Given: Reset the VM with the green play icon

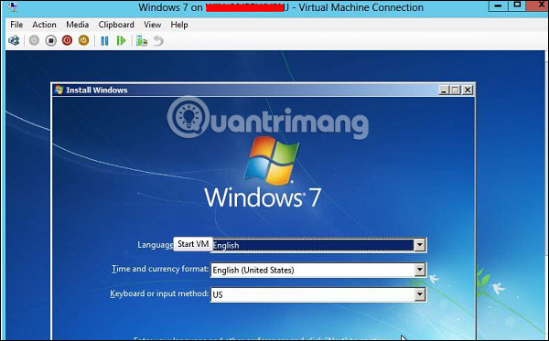Looking at the screenshot, I should click(x=121, y=41).
